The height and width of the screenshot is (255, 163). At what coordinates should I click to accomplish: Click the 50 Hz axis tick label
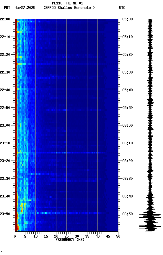pos(118,236)
